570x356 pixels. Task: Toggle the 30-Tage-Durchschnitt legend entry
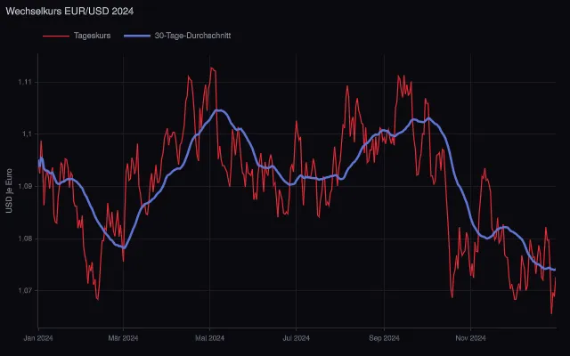point(177,36)
